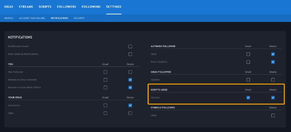Toggle Show Desktop Notifications checkbox
Screen dimensions: 291x132
coord(130,54)
